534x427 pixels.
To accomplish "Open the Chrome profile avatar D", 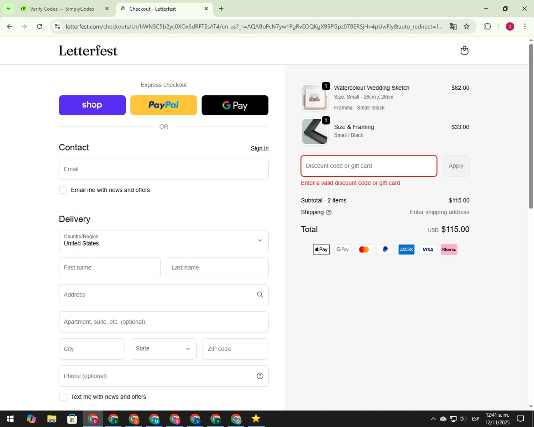I will click(510, 26).
